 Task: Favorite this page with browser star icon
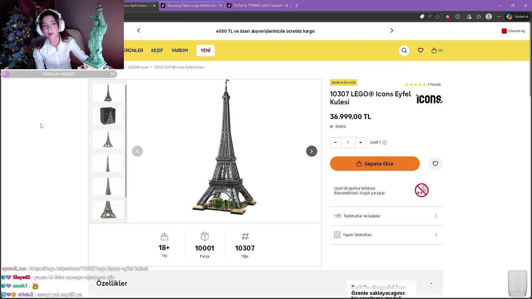pyautogui.click(x=438, y=17)
